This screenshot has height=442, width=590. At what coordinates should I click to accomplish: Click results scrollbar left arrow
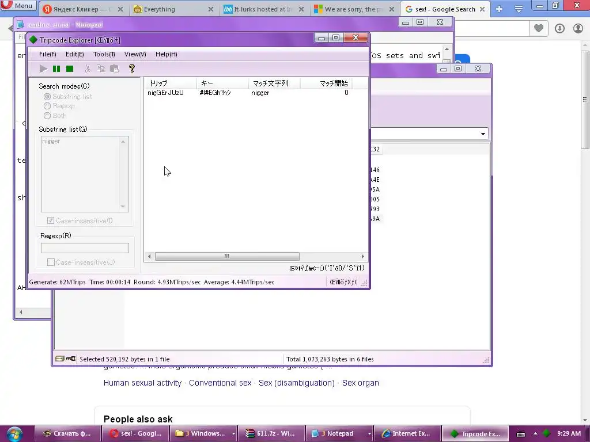pos(149,256)
